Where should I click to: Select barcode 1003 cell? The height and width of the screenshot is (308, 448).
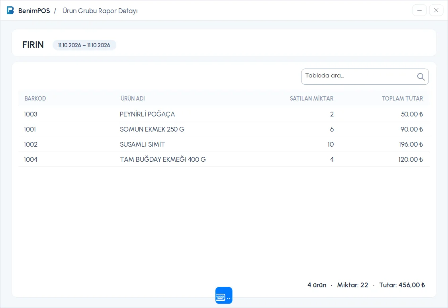[x=31, y=114]
